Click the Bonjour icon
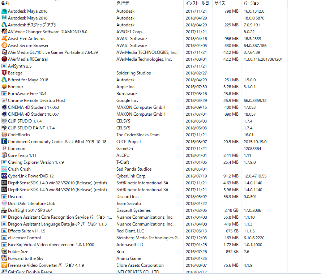The height and width of the screenshot is (274, 321). 4,87
